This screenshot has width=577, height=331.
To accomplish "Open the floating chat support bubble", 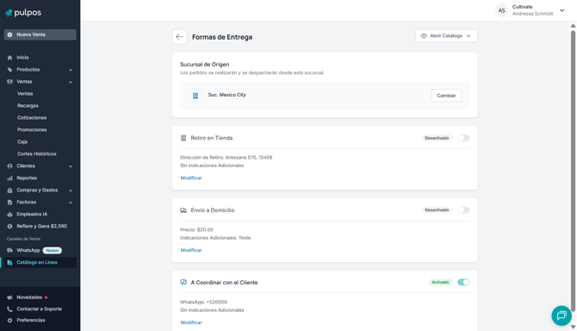I will coord(561,315).
